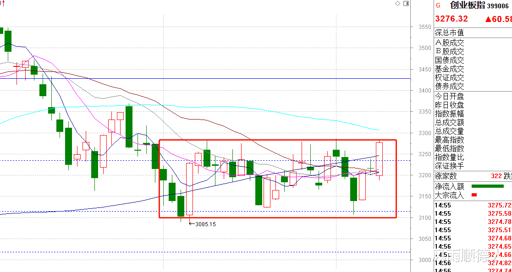Click the latest price 3276.32
This screenshot has width=512, height=272.
[x=451, y=19]
